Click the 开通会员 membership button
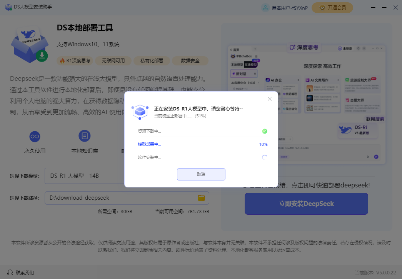Viewport: 402px width, 279px height. [332, 8]
